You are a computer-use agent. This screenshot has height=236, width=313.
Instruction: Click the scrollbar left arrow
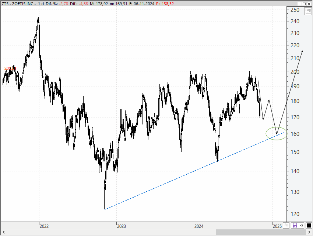pos(4,232)
